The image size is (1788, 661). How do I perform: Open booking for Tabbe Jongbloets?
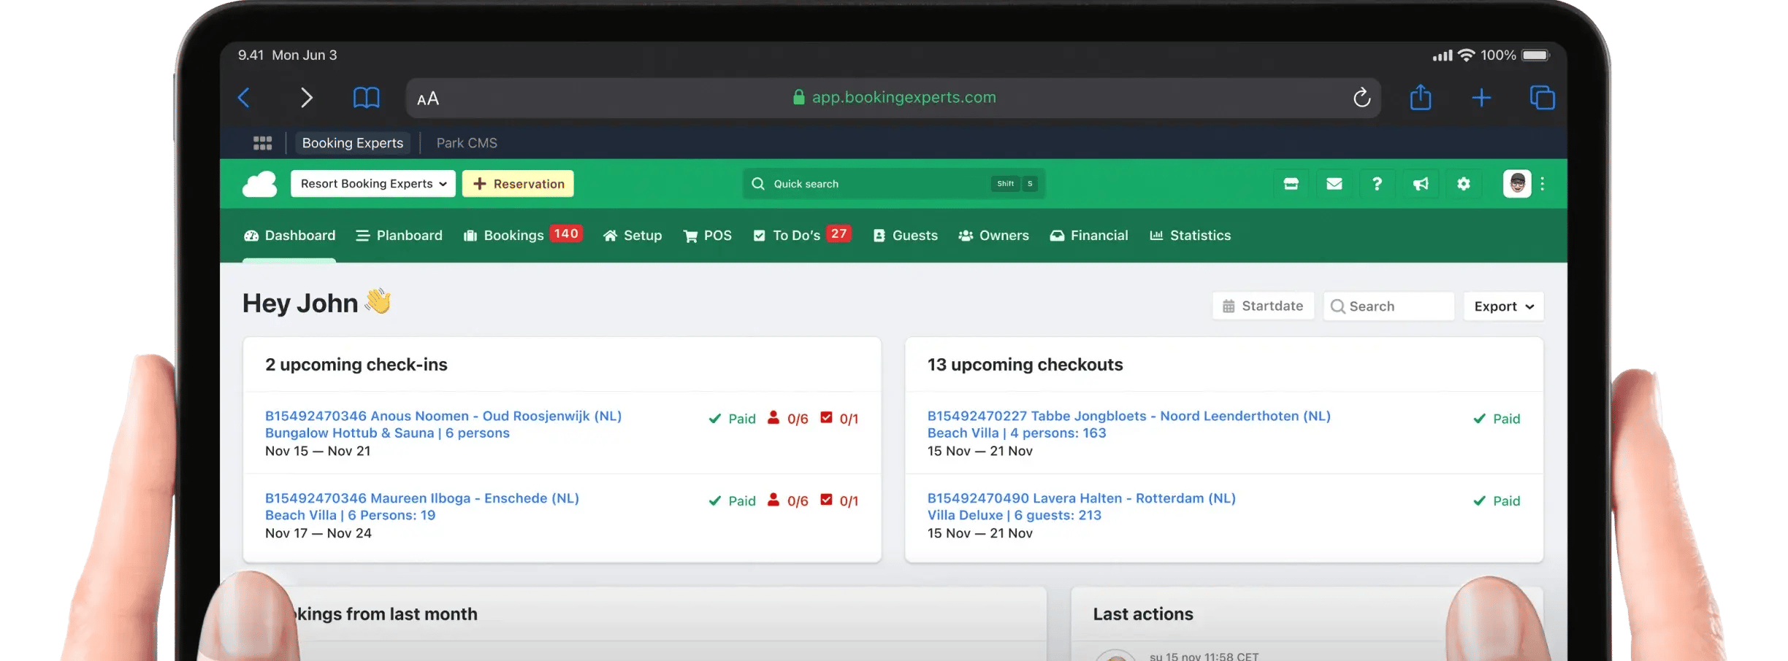(1128, 416)
